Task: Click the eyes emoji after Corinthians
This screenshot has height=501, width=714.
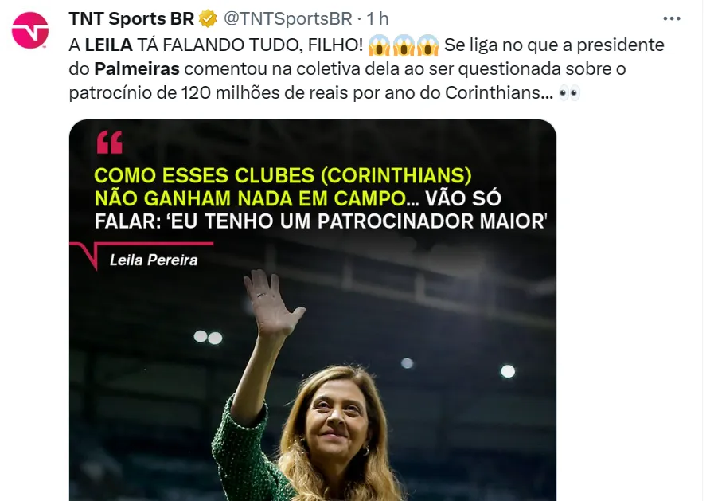Action: (x=569, y=93)
